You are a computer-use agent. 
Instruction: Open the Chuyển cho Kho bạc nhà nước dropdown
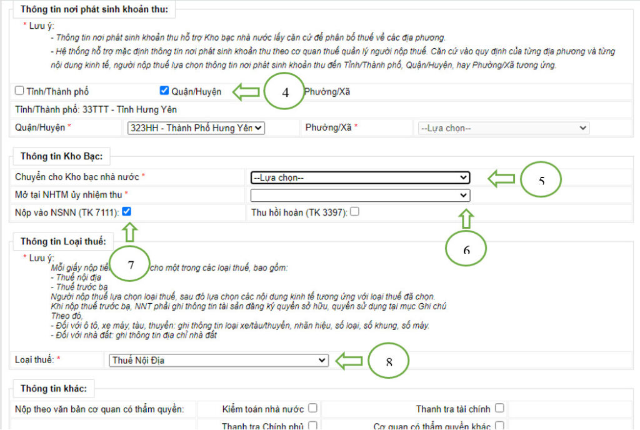coord(359,178)
